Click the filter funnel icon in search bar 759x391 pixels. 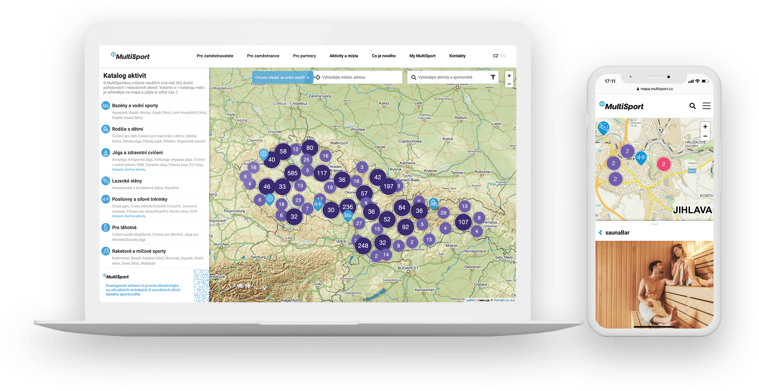(x=493, y=77)
